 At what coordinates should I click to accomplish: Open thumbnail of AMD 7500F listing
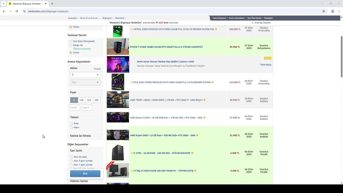[x=118, y=100]
